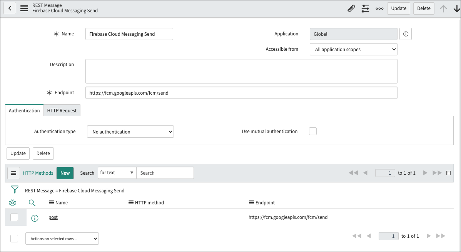This screenshot has width=461, height=252.
Task: Open Actions on selected rows dropdown
Action: (62, 239)
